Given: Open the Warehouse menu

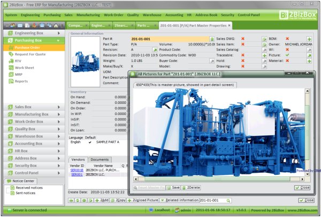Looking at the screenshot, I should point(151,15).
